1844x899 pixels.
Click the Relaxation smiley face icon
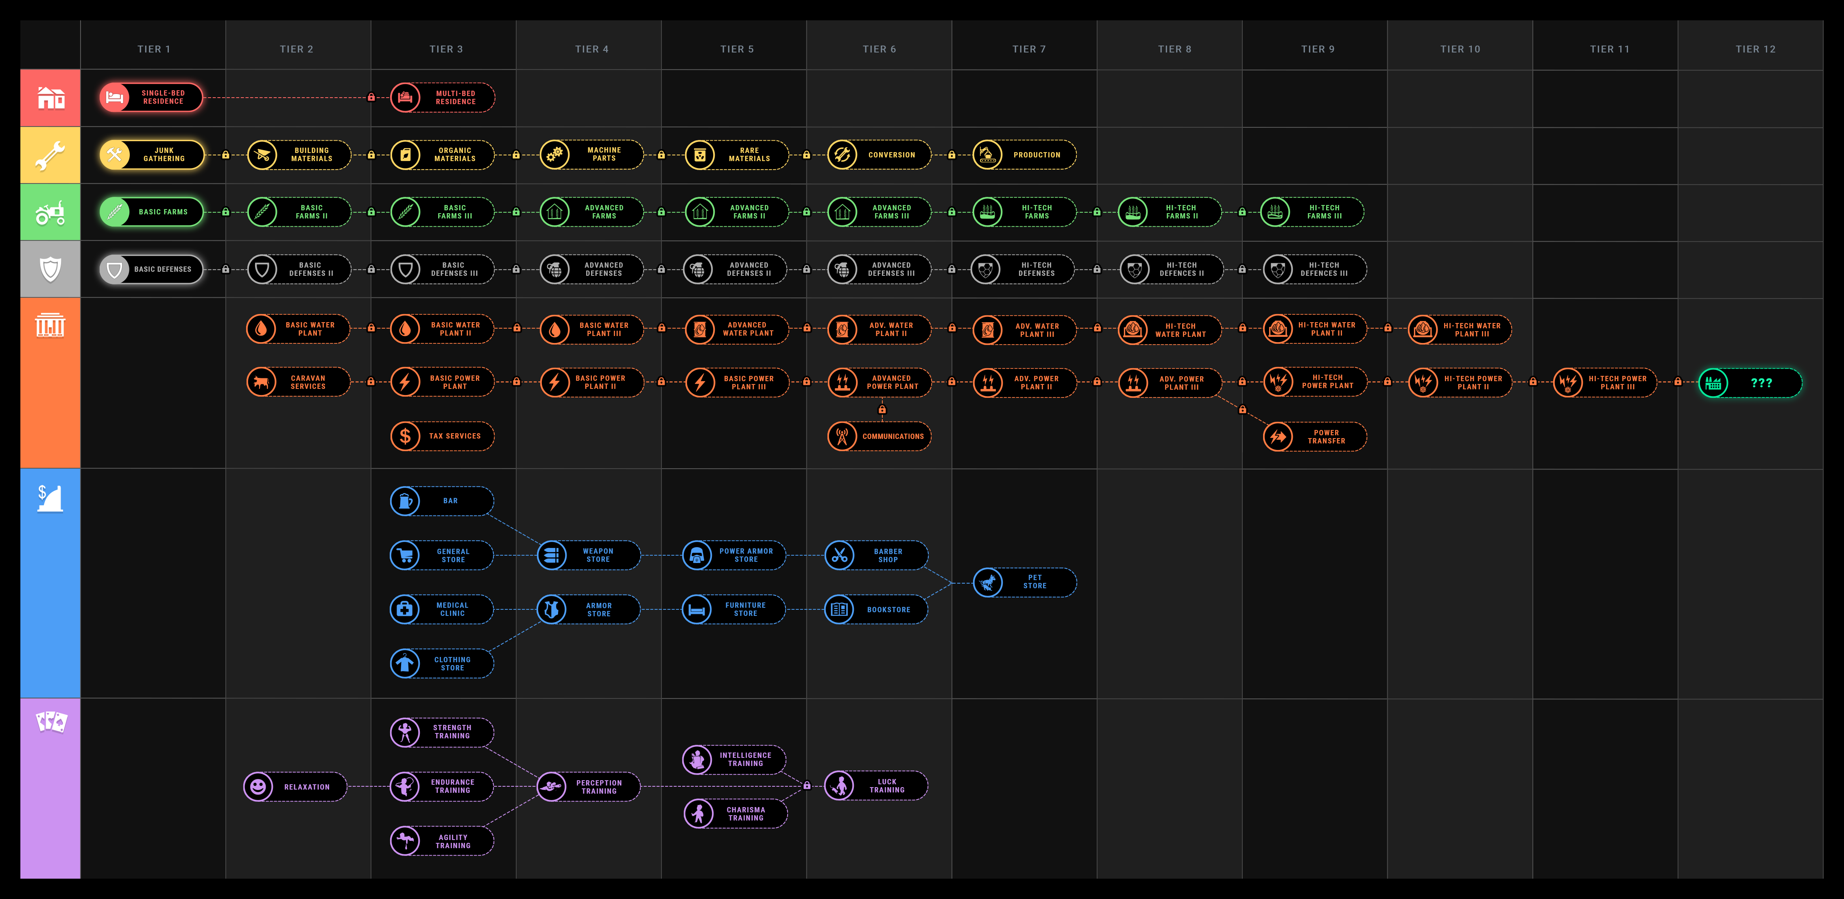pos(258,787)
